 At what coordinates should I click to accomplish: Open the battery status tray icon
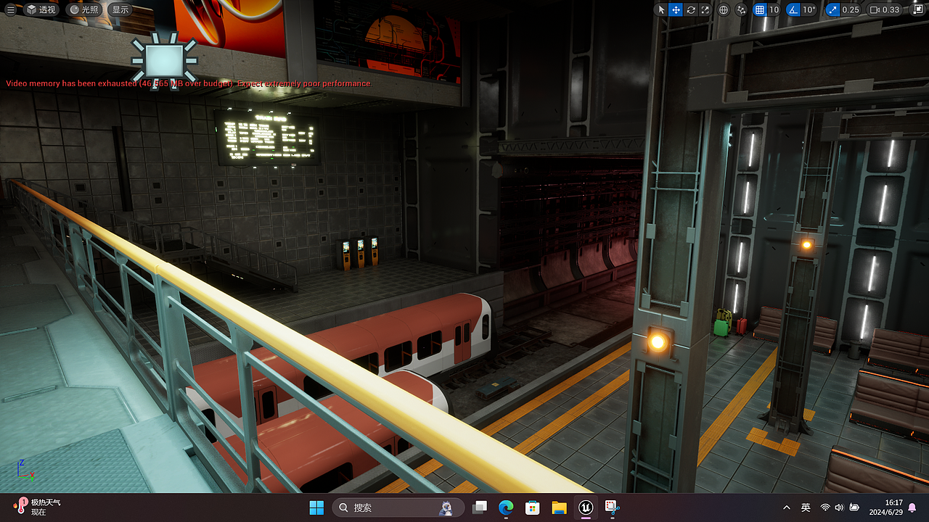tap(854, 507)
